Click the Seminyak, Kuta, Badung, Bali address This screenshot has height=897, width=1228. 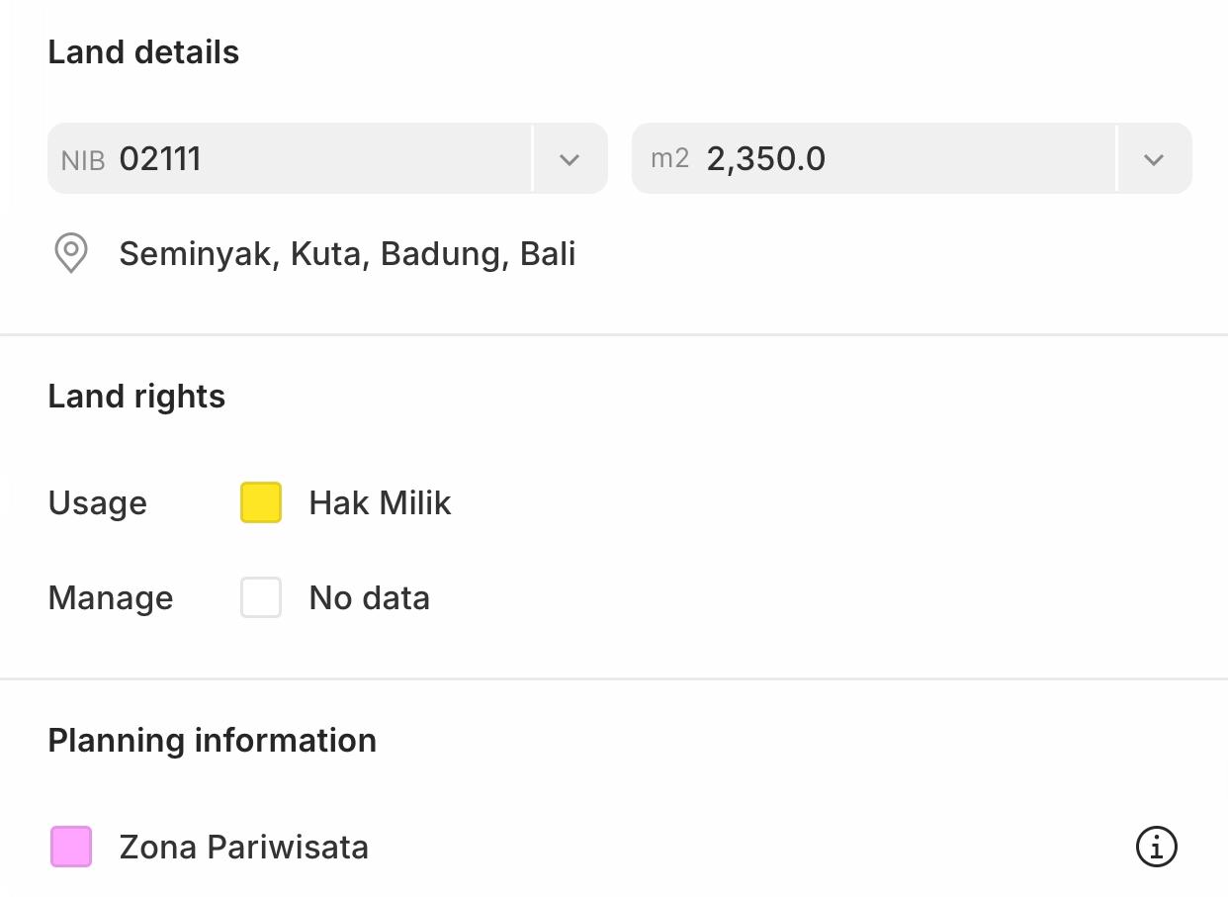click(x=347, y=254)
